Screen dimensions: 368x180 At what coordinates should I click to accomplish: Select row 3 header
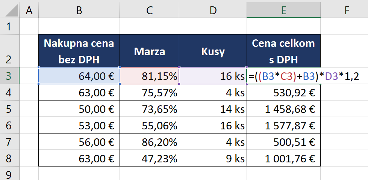coord(9,76)
